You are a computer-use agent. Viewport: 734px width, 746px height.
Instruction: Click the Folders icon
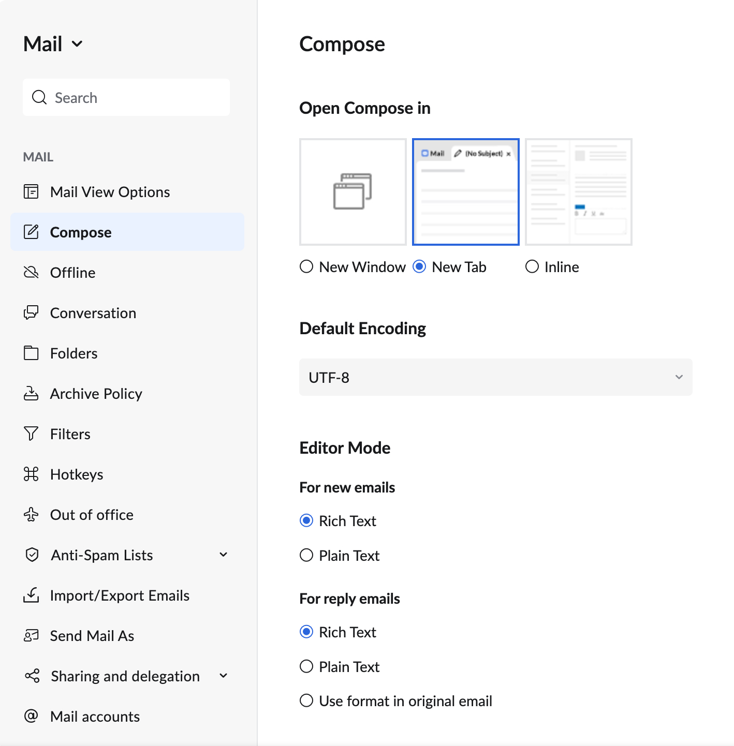32,353
